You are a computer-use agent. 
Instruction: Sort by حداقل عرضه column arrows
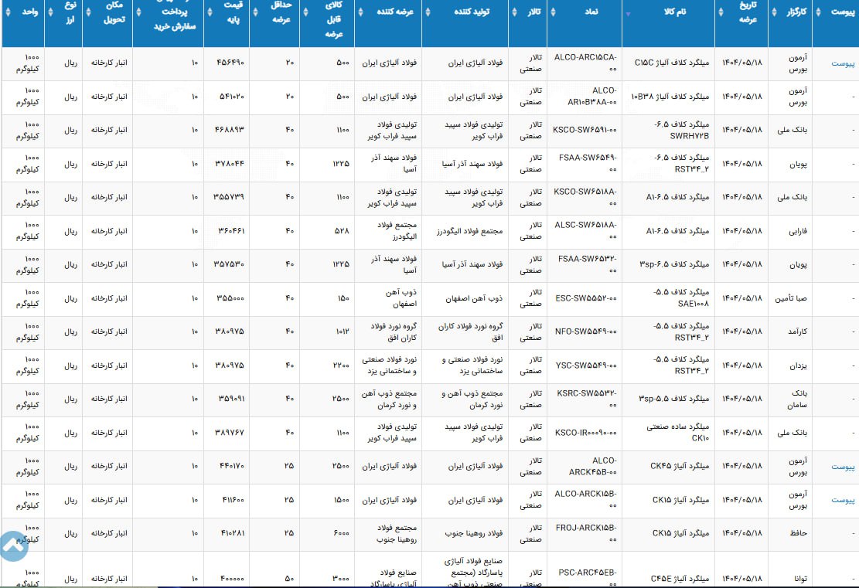[255, 12]
